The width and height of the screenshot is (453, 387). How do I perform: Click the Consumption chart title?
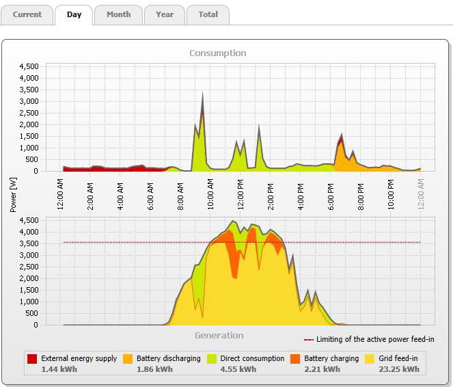click(218, 53)
